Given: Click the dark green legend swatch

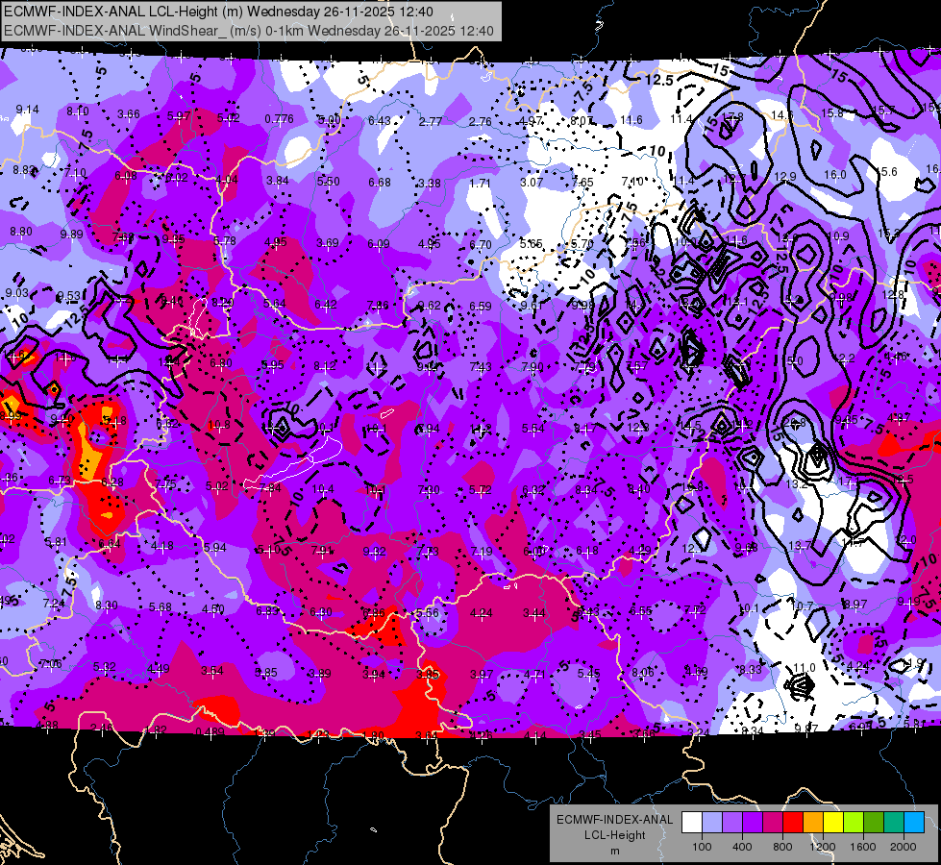Looking at the screenshot, I should point(873,823).
